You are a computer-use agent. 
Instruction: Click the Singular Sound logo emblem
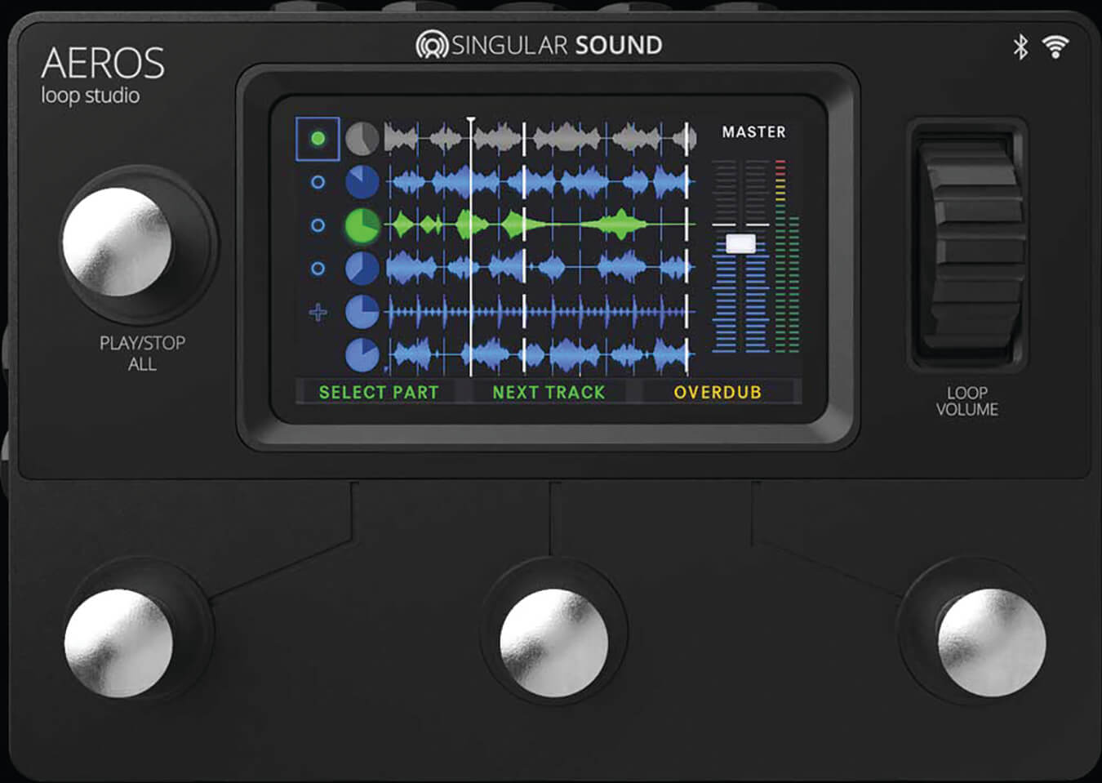coord(431,45)
